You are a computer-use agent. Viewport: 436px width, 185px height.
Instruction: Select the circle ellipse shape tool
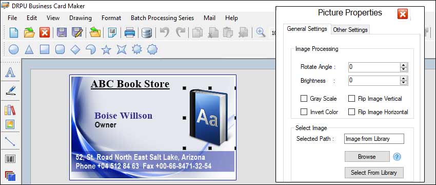[x=14, y=50]
